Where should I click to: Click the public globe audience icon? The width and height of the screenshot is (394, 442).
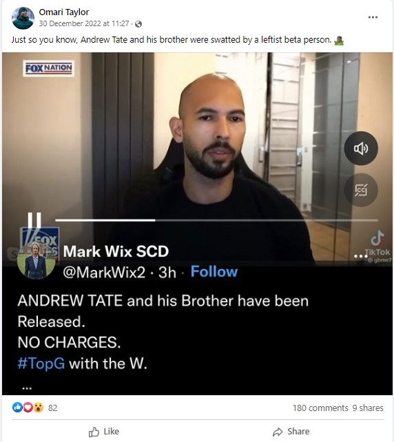click(138, 24)
